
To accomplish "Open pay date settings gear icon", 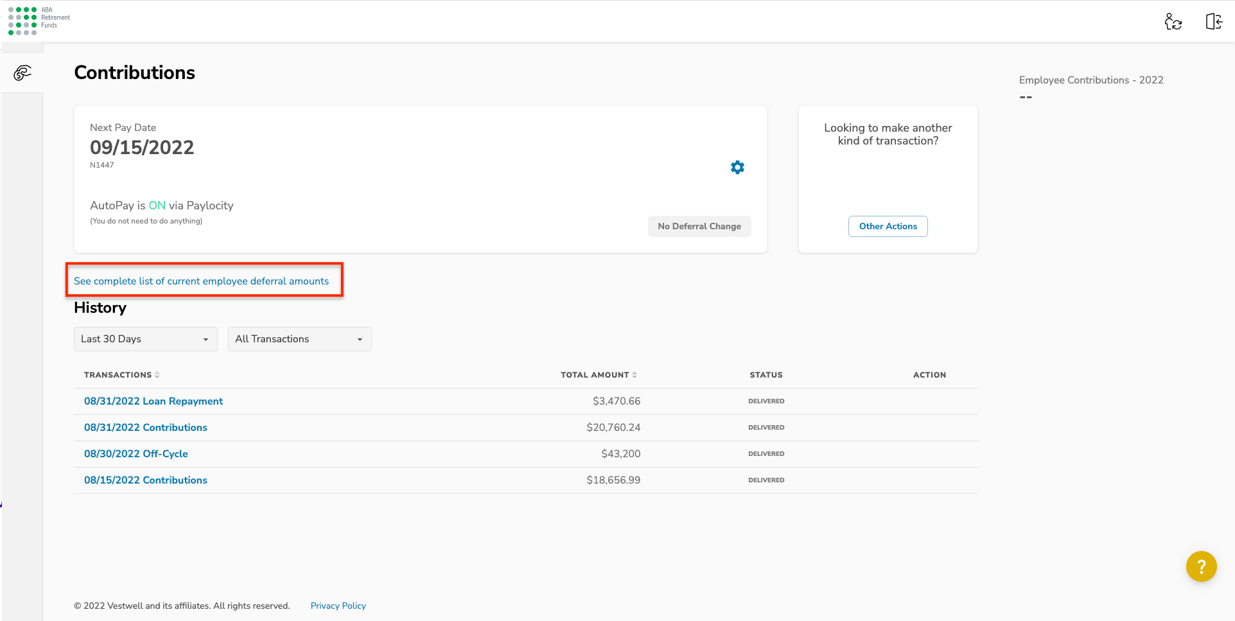I will [x=737, y=168].
